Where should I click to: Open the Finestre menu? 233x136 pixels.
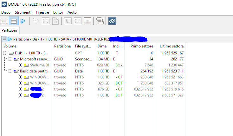pyautogui.click(x=42, y=12)
